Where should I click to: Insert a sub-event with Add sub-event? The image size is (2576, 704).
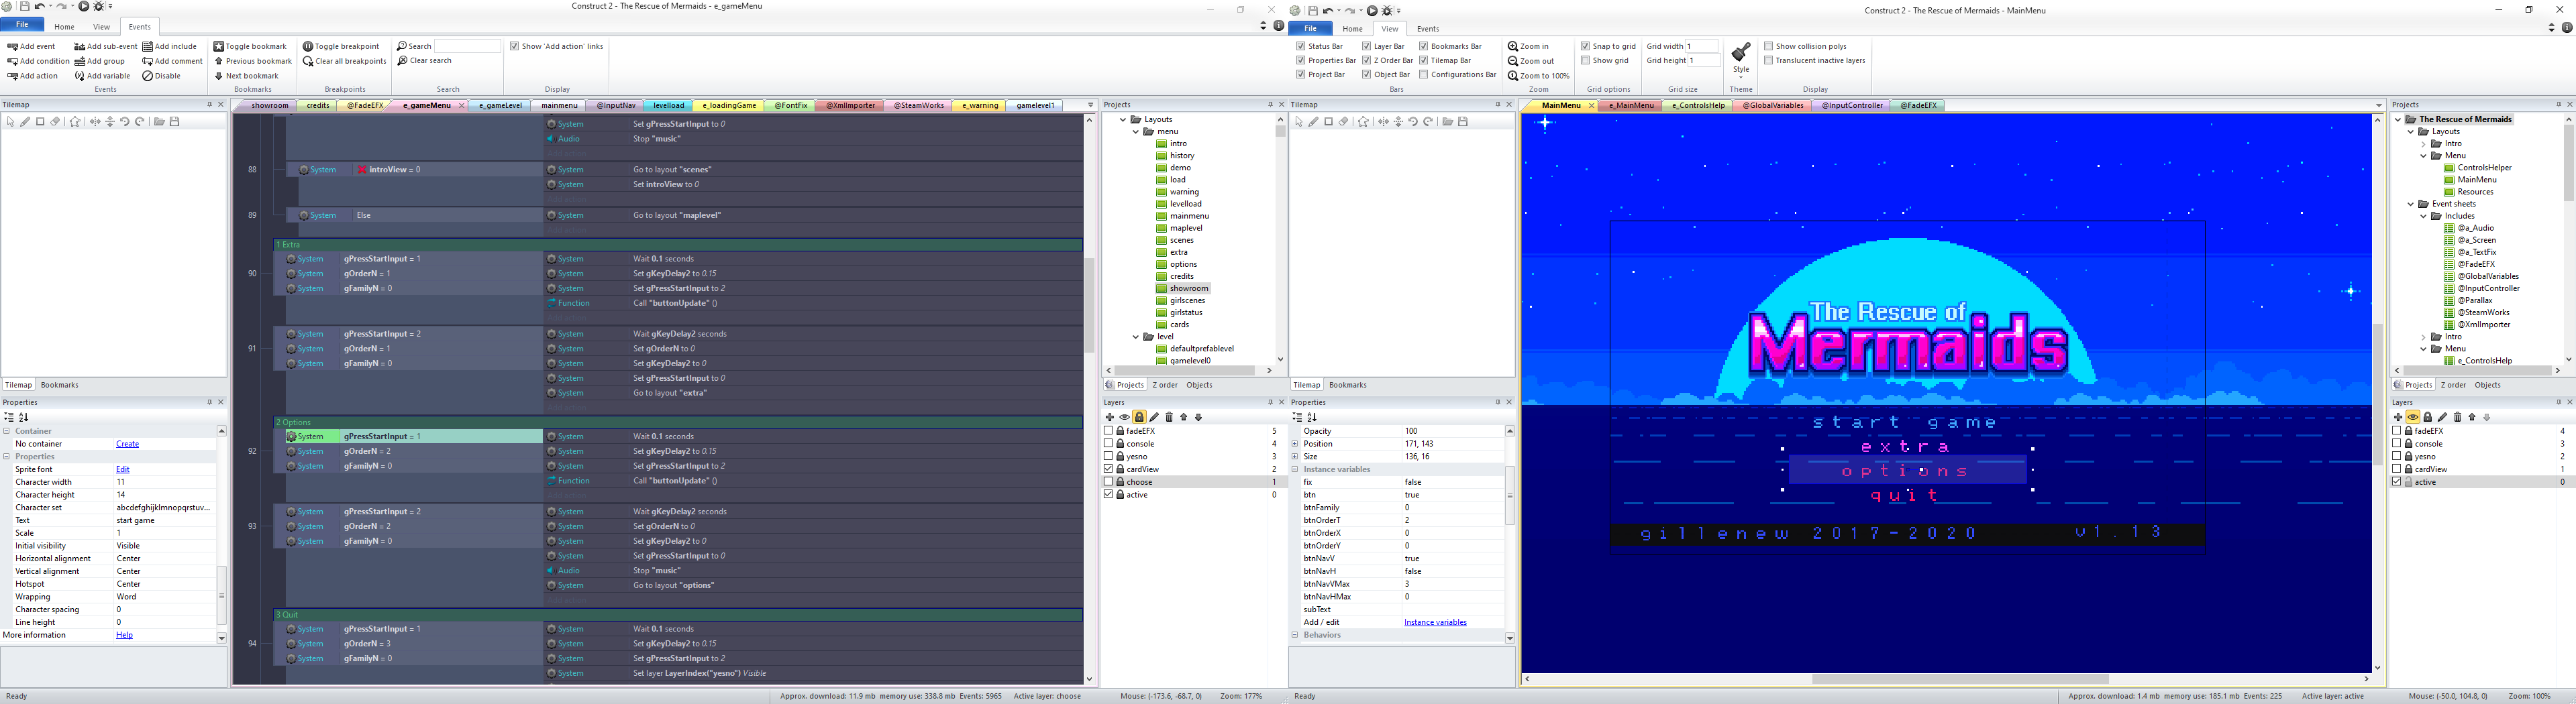click(105, 47)
